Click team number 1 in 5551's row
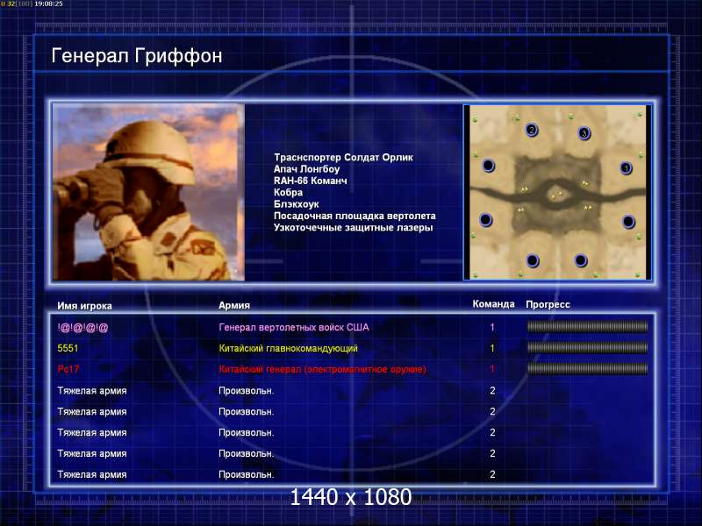The width and height of the screenshot is (702, 526). point(492,348)
